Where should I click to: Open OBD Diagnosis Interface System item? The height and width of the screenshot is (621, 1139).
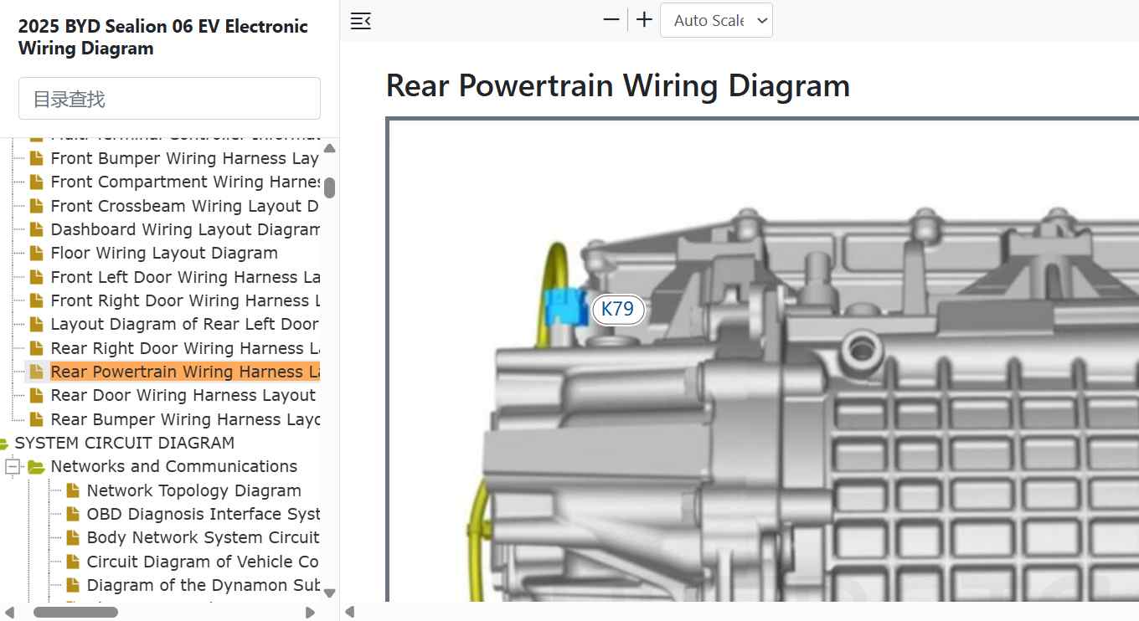tap(204, 514)
